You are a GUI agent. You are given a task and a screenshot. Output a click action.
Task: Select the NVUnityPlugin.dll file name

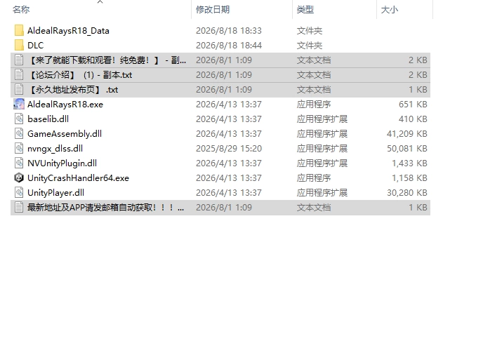coord(62,163)
